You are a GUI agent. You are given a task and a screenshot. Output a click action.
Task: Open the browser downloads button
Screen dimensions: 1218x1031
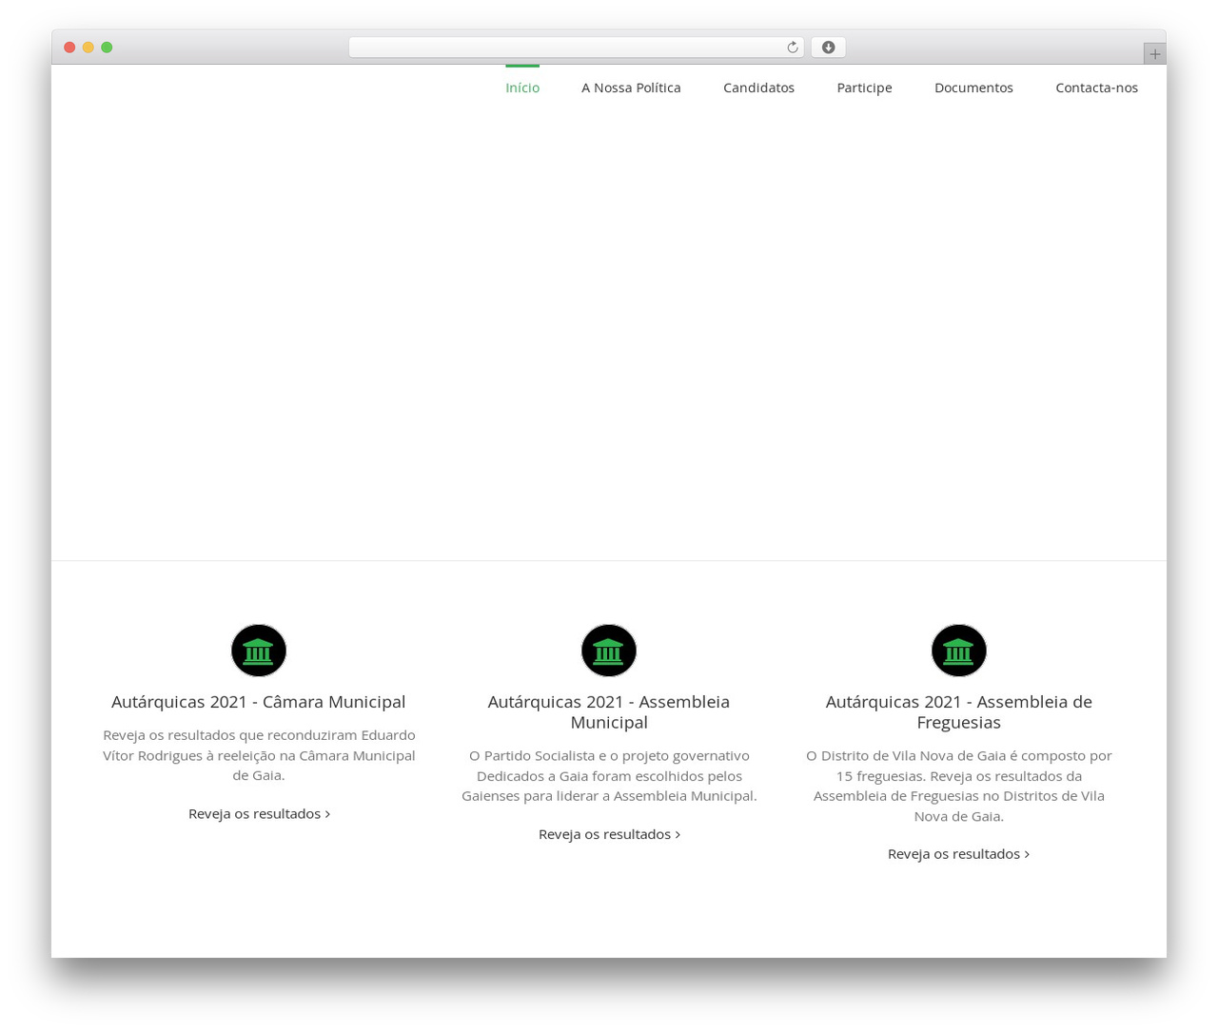tap(828, 48)
